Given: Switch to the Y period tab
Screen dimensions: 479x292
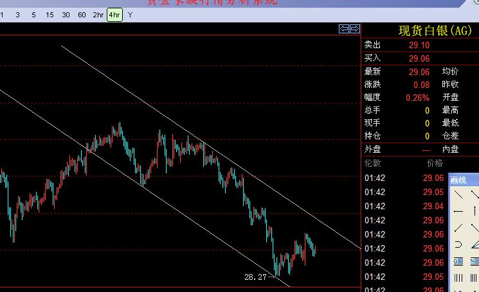Looking at the screenshot, I should (130, 15).
